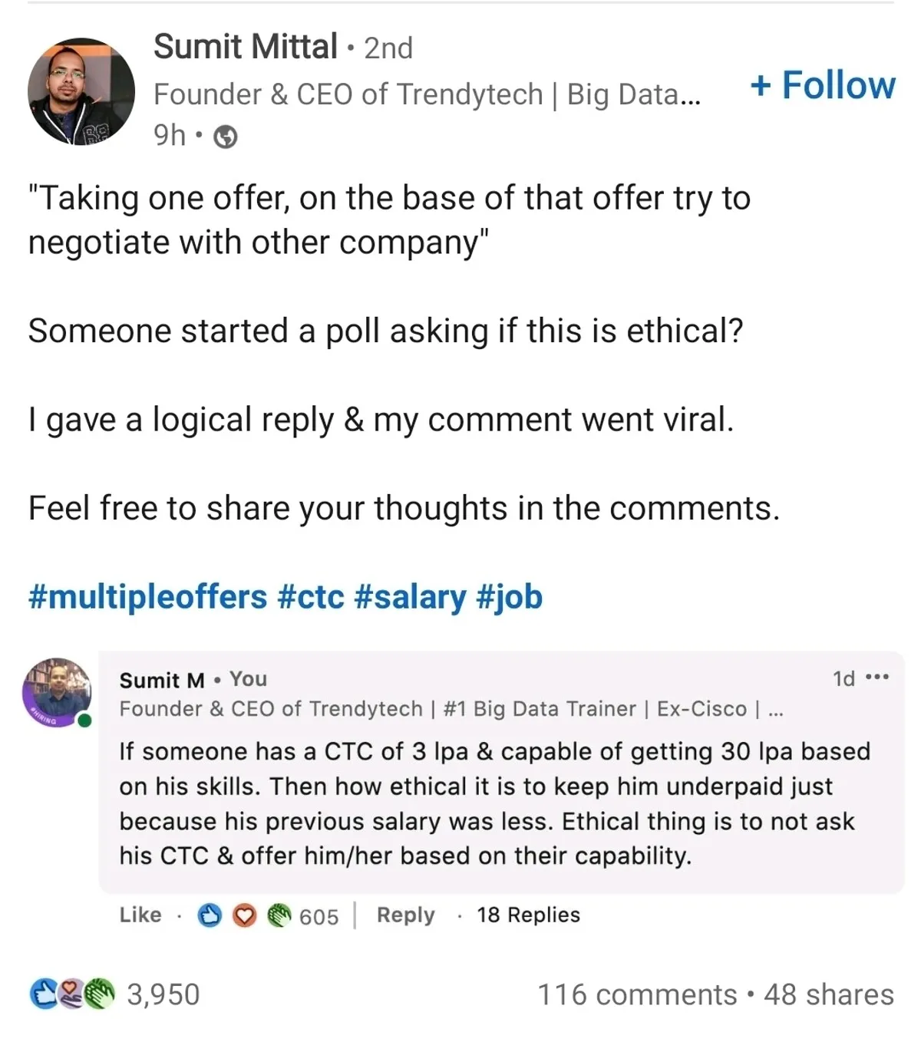921x1042 pixels.
Task: View the 116 comments on the post
Action: pos(637,994)
